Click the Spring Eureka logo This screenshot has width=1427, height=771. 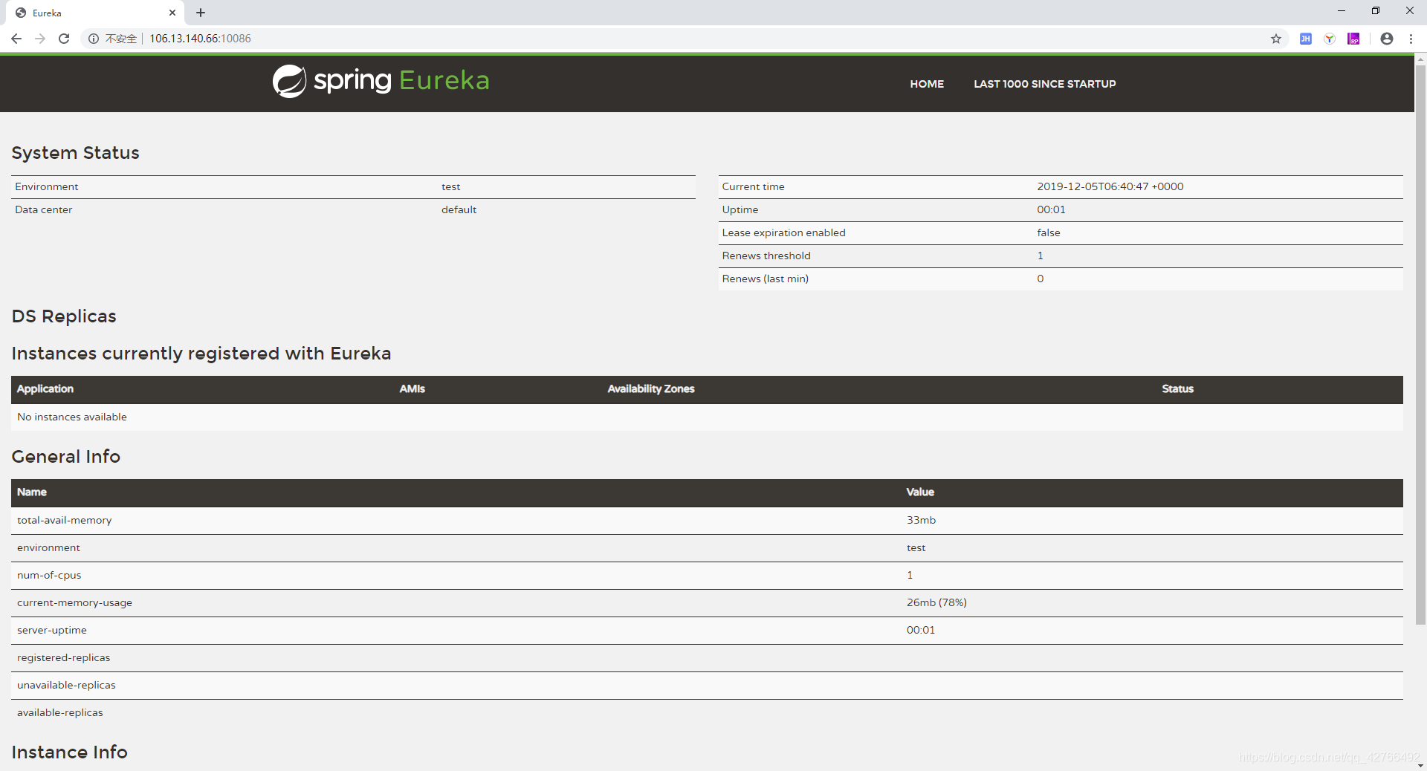click(381, 81)
